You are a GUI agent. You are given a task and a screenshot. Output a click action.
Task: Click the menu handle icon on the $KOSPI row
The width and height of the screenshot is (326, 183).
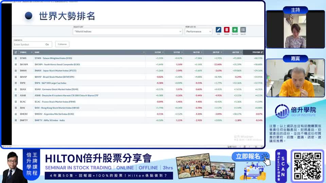(x=16, y=64)
